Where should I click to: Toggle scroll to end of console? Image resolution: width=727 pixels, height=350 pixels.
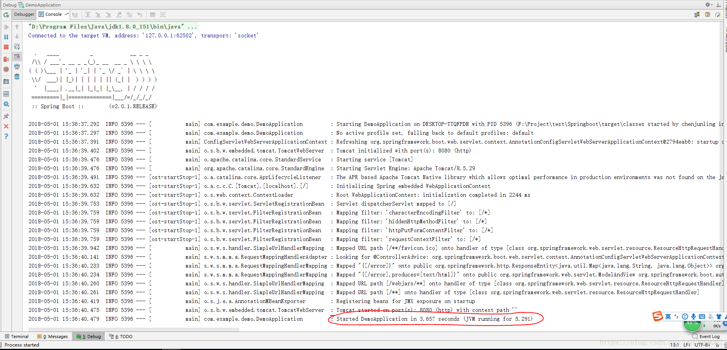[x=17, y=57]
